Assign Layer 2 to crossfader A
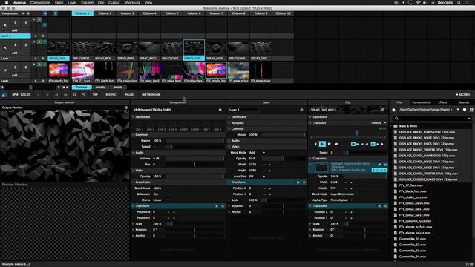Screen dimensions: 475x267 pyautogui.click(x=36, y=59)
